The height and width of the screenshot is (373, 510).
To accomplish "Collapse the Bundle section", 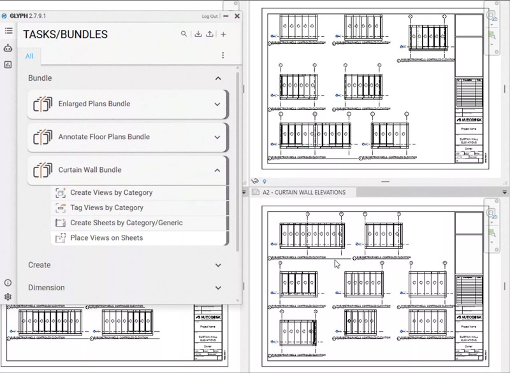I will 218,78.
